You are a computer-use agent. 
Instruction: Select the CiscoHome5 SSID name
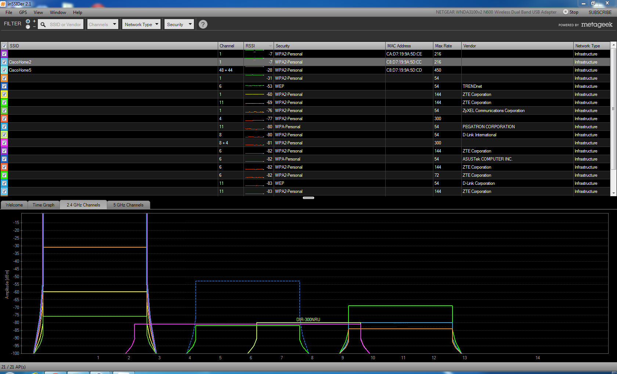coord(20,70)
